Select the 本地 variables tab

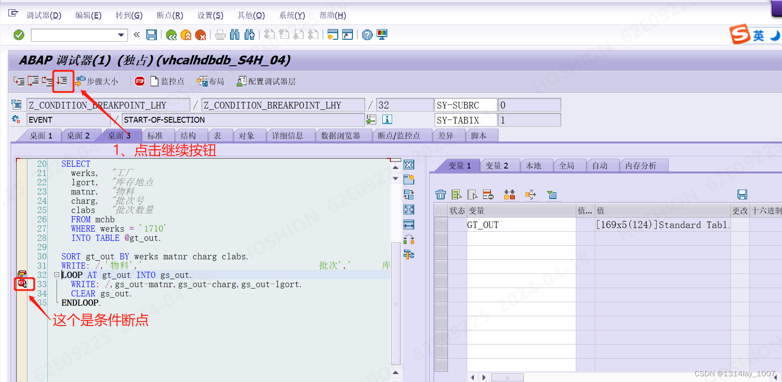[533, 166]
